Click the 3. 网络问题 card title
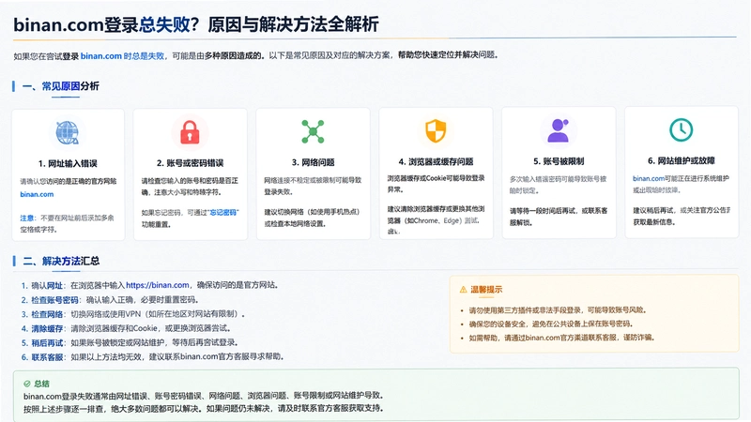 coord(314,162)
